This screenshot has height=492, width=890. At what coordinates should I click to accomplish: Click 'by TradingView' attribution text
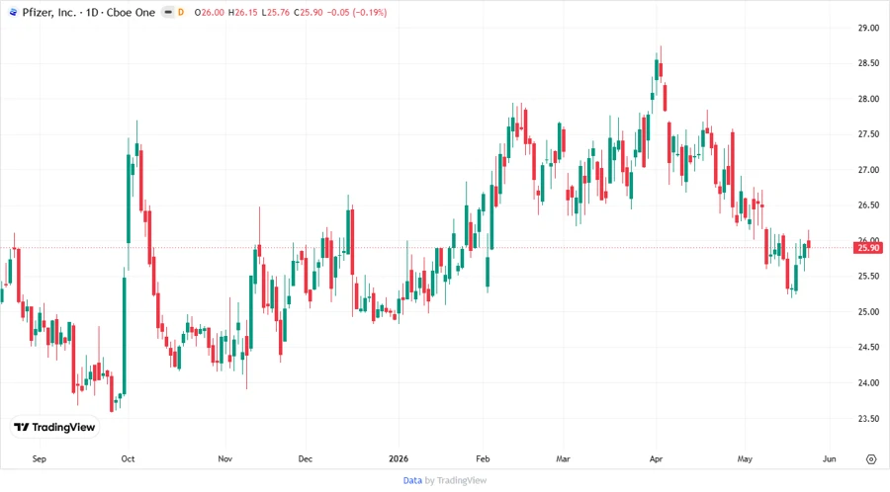(x=456, y=480)
